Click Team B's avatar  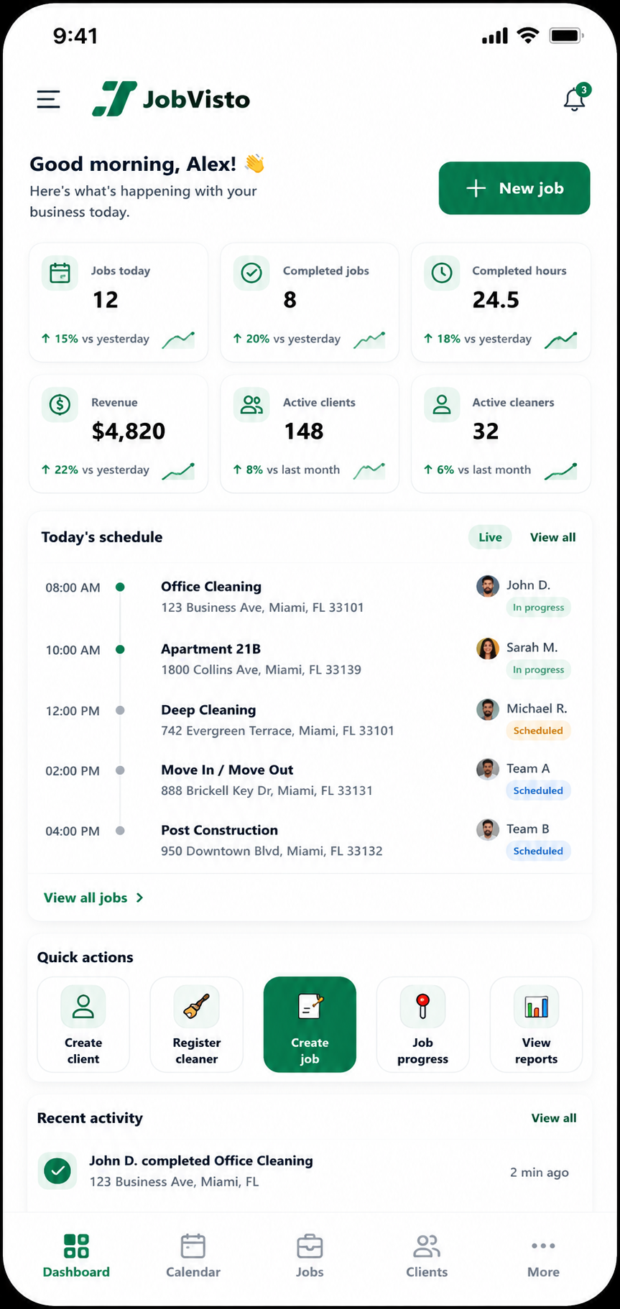click(x=488, y=829)
